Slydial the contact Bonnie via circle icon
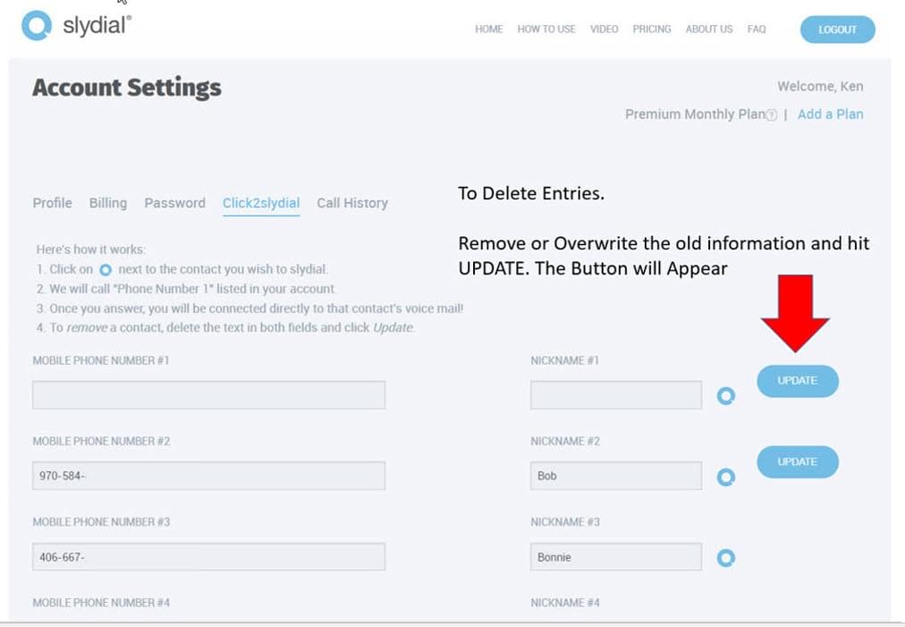This screenshot has height=627, width=905. 726,558
